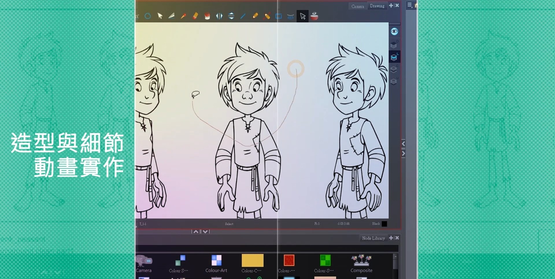Switch to the Drawing tab

[x=377, y=6]
